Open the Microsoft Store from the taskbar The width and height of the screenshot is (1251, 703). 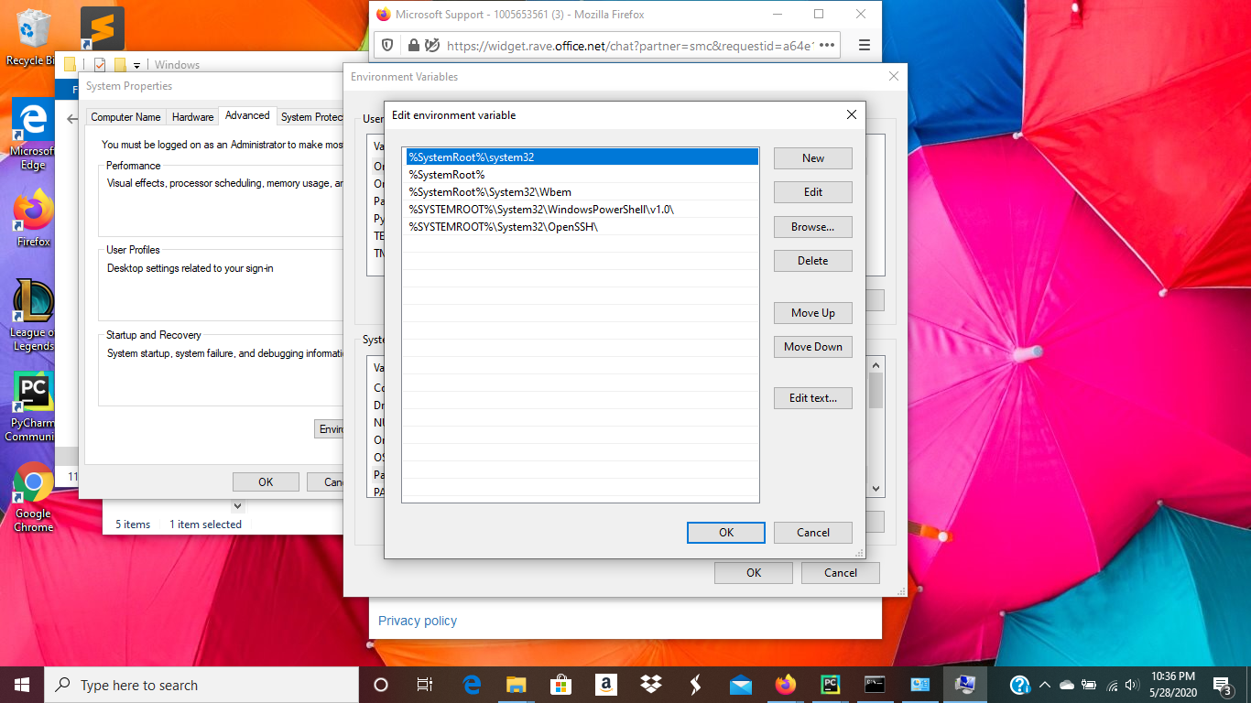click(560, 685)
